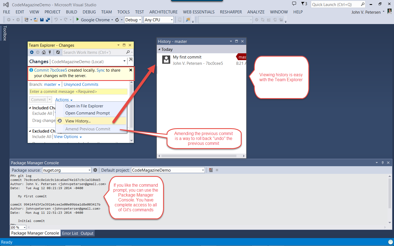Toggle auto-hide pin on Package Manager Console

click(x=383, y=163)
